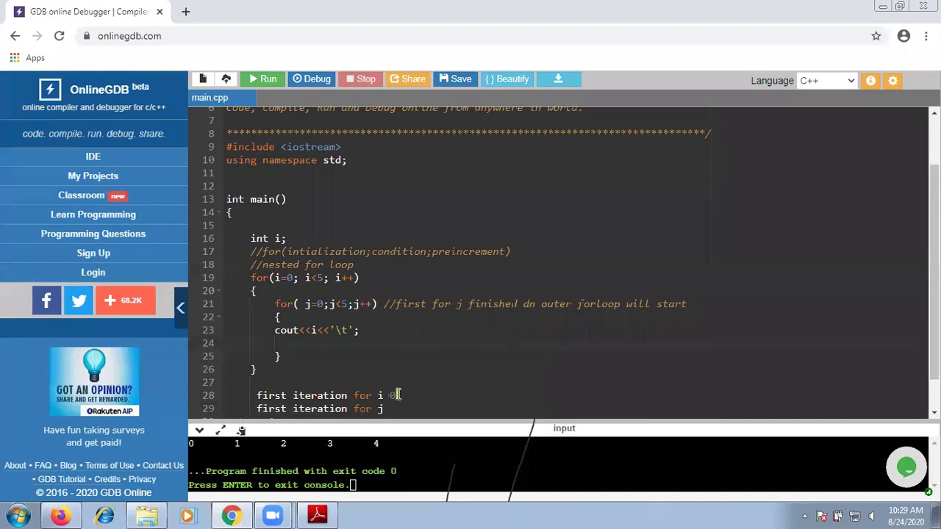The height and width of the screenshot is (529, 941).
Task: Click the Twitter share icon
Action: [79, 301]
